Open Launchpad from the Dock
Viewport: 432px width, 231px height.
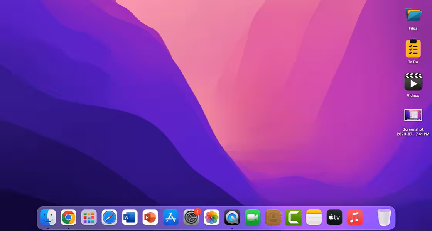coord(89,217)
